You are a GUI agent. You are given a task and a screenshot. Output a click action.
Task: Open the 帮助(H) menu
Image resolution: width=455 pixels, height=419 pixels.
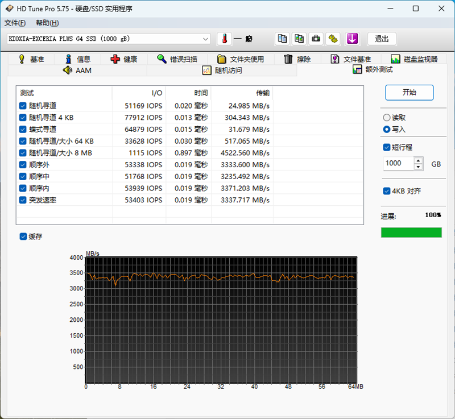pos(47,23)
